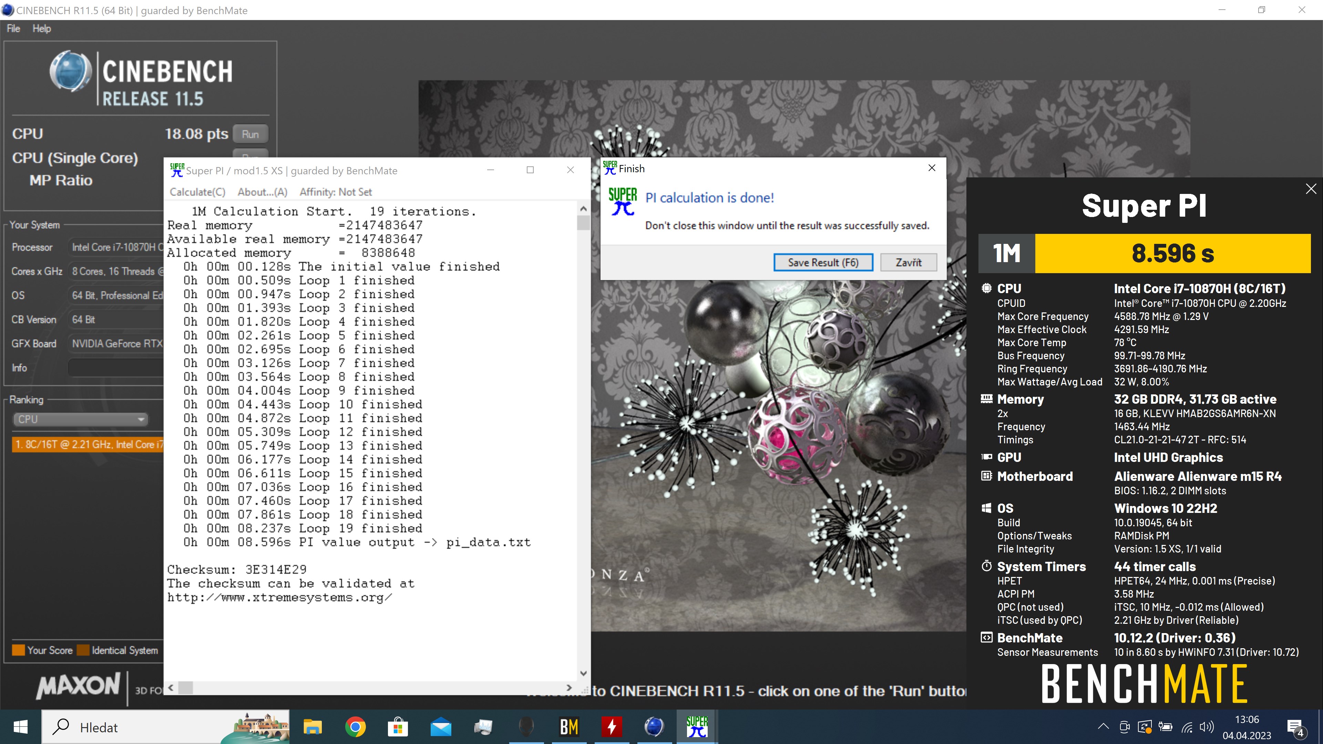The image size is (1323, 744).
Task: Click the CPU icon in BenchMate panel
Action: click(986, 288)
